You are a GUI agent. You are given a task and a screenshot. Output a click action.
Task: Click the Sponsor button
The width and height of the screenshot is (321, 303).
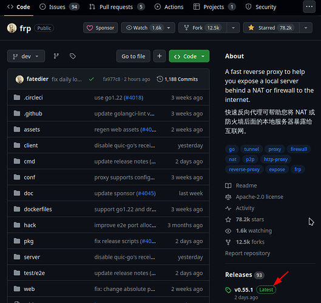(x=101, y=28)
